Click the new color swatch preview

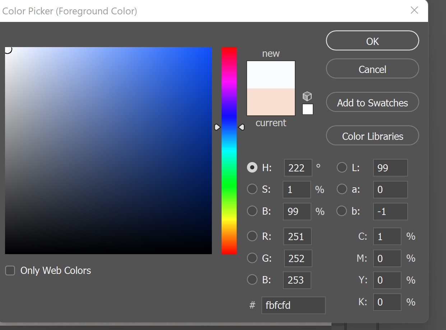[271, 75]
